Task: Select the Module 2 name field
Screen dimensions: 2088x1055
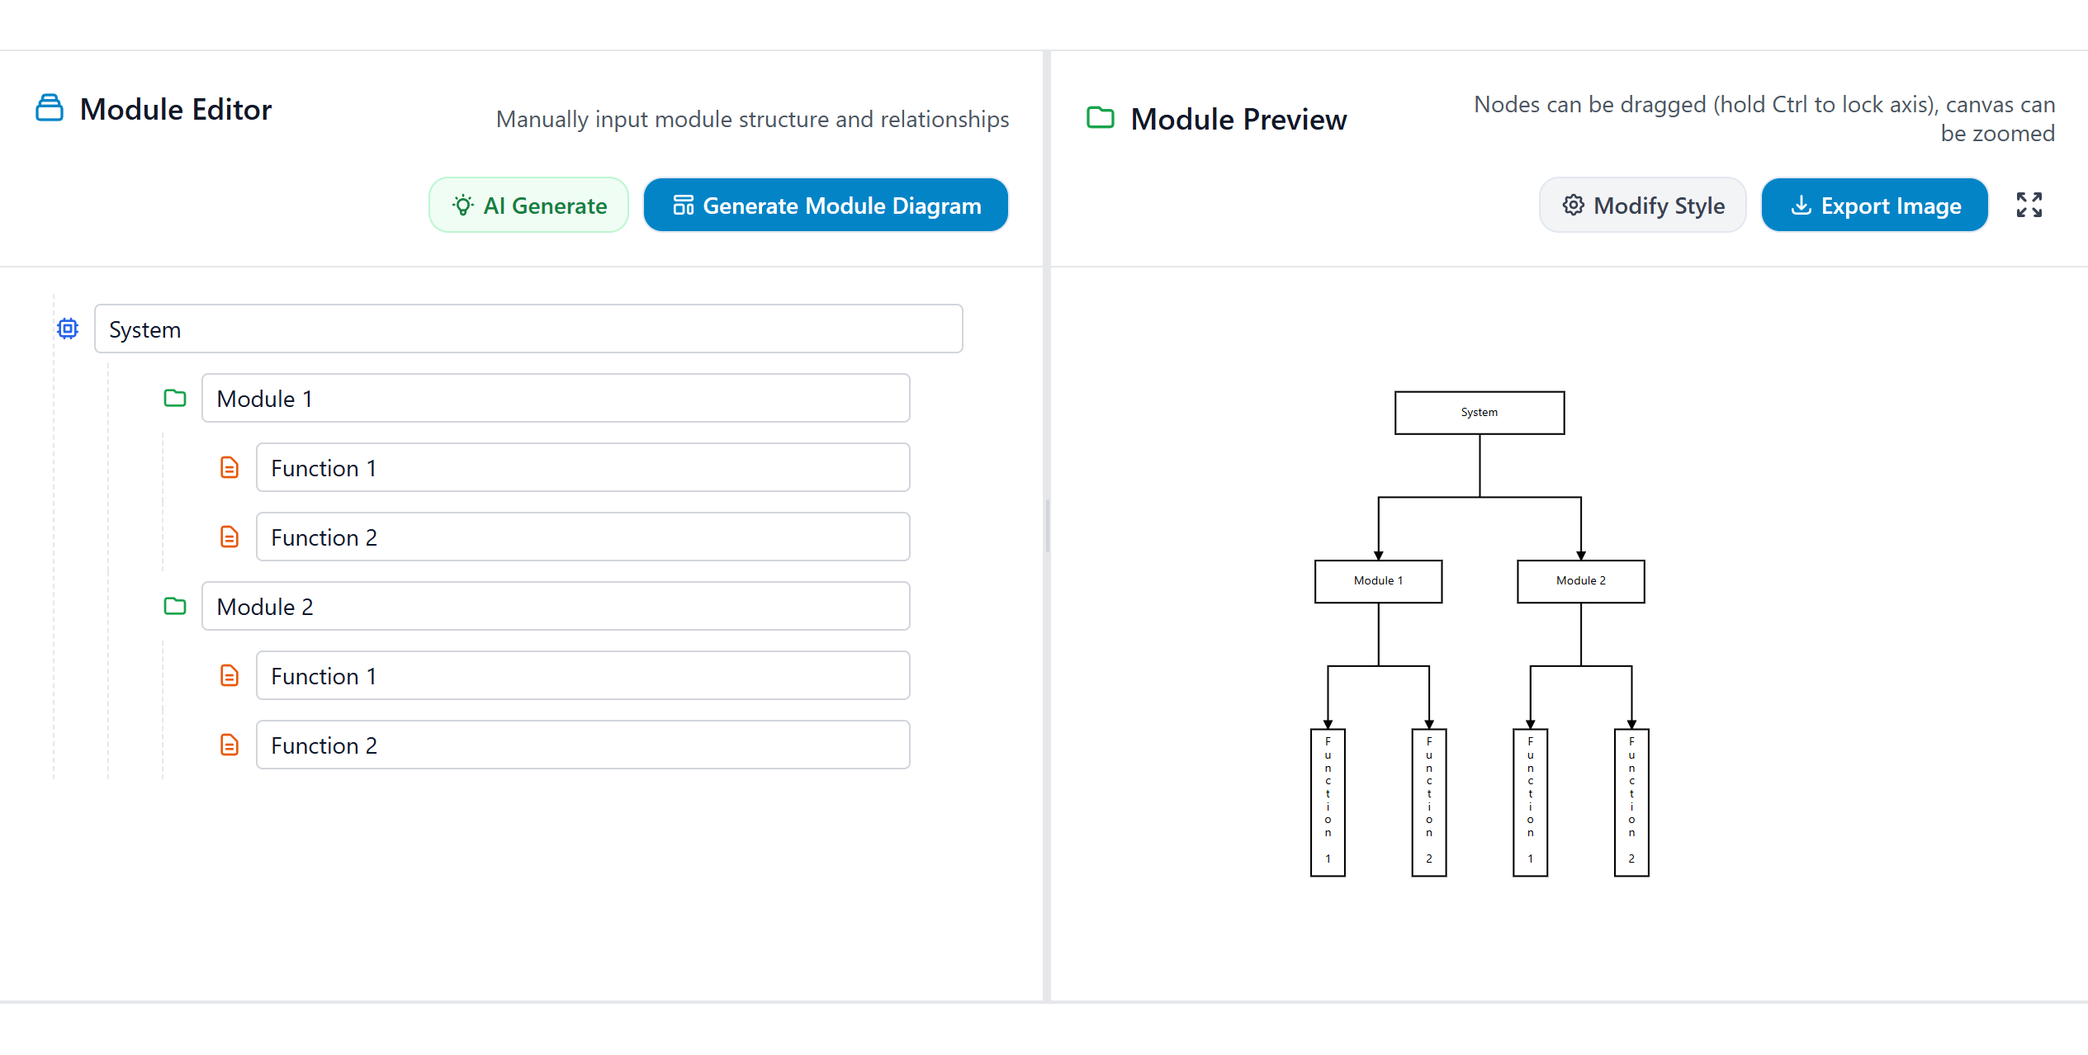Action: (x=556, y=606)
